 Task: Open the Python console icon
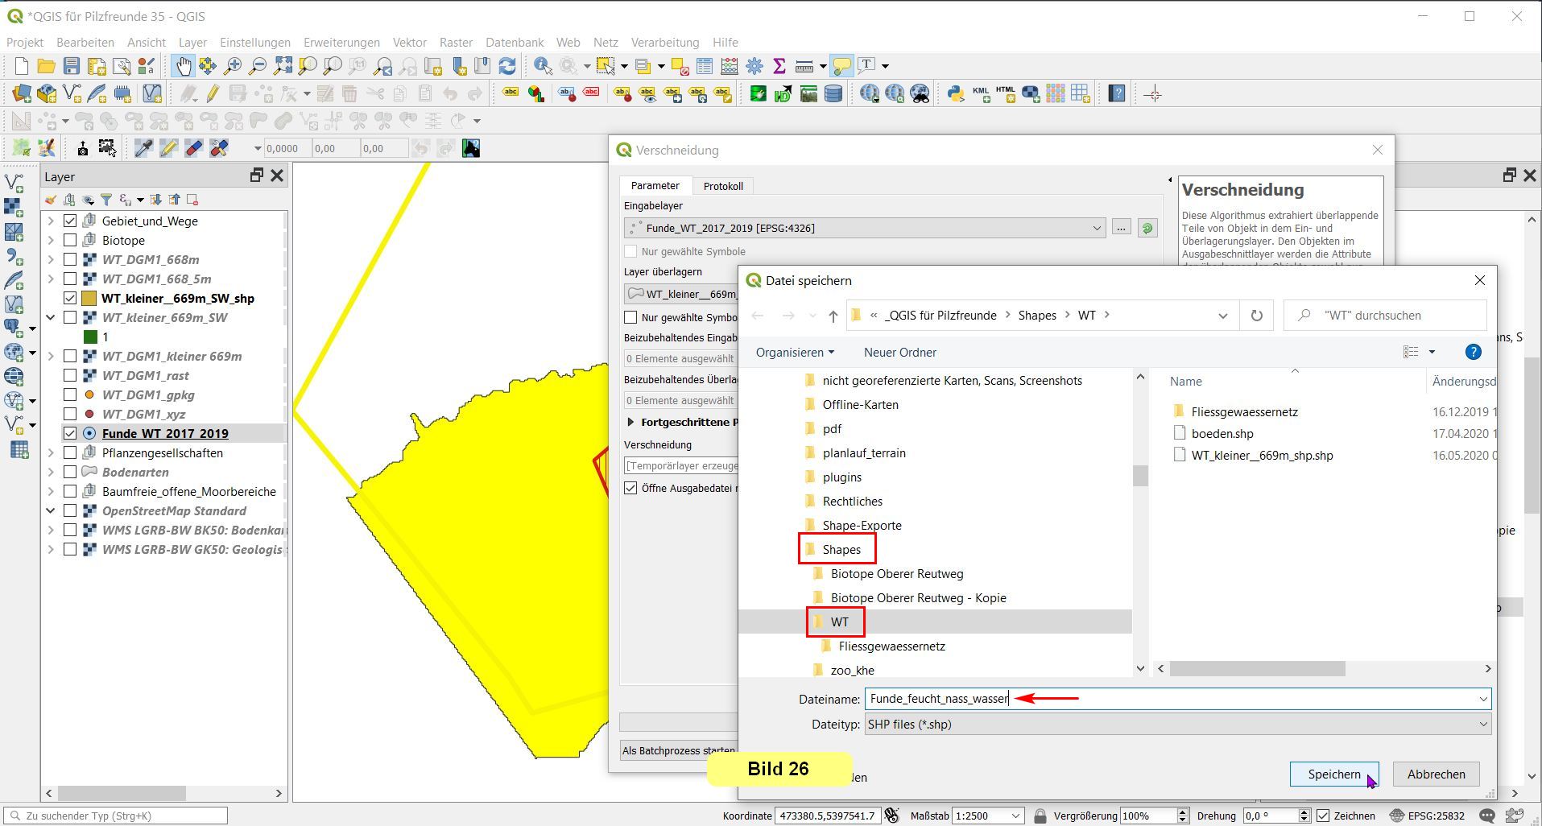[x=955, y=94]
